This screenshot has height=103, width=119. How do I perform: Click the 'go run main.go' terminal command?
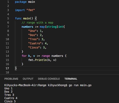80,85
